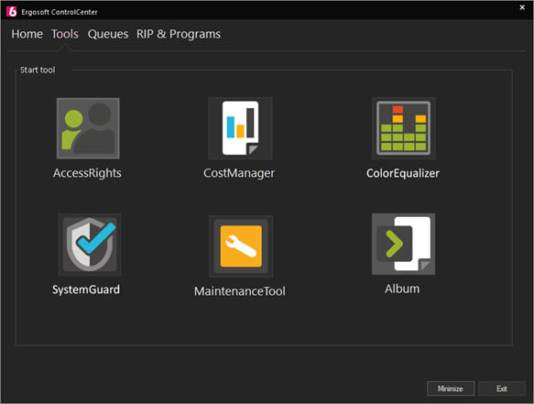The width and height of the screenshot is (534, 404).
Task: Click the Ergosoft logo in title bar
Action: (12, 11)
